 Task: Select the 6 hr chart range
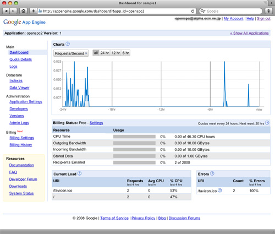click(125, 53)
